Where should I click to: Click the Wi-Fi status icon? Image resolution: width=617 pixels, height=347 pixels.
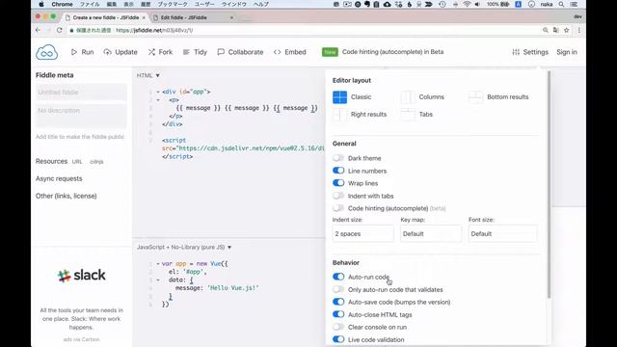coord(467,4)
